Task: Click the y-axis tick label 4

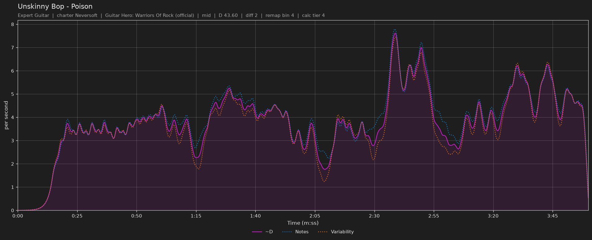Action: click(x=13, y=118)
